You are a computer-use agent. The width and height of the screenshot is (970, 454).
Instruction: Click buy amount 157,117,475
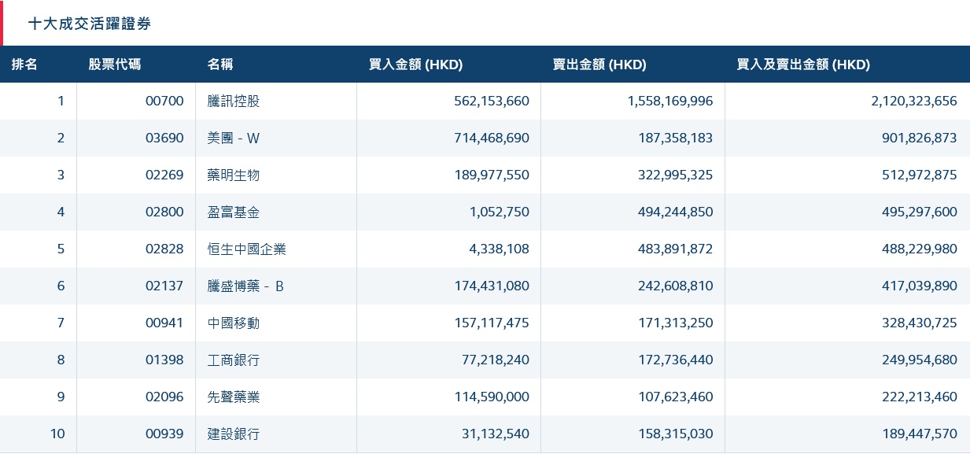tap(492, 323)
